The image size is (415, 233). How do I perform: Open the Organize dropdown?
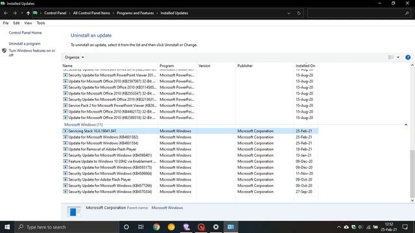click(74, 58)
